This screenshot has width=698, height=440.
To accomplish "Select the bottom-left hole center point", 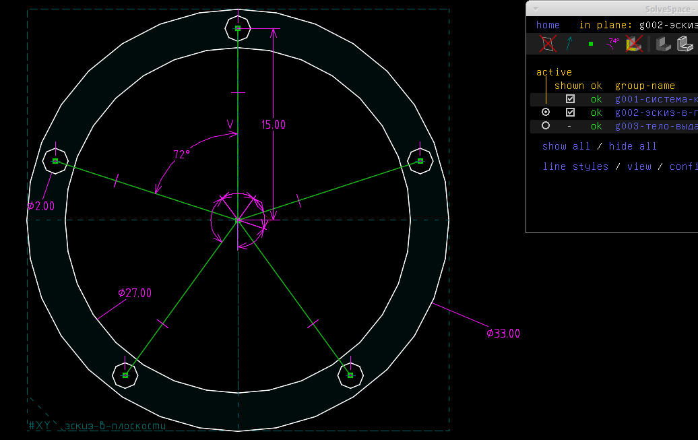I will [x=125, y=375].
